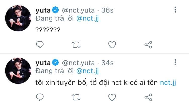
Task: Reply to the "???????" tweet
Action: point(40,45)
